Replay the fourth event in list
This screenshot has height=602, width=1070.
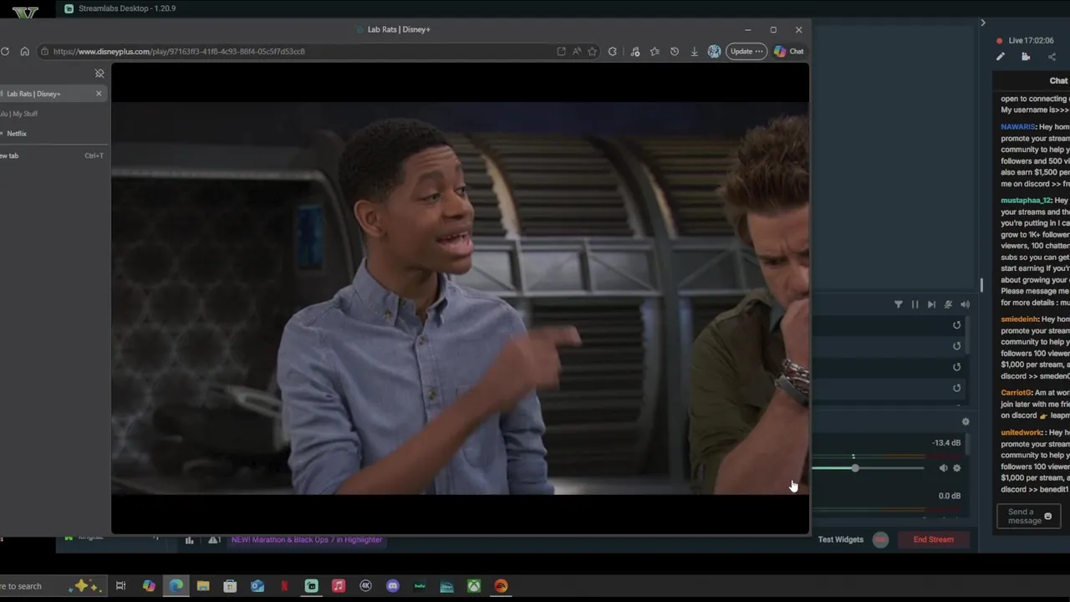click(957, 388)
